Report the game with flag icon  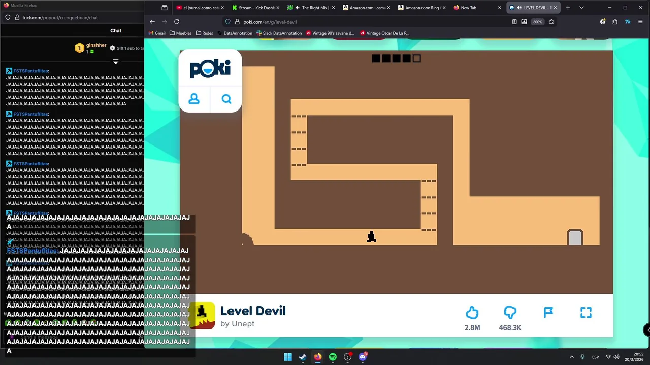(x=548, y=312)
